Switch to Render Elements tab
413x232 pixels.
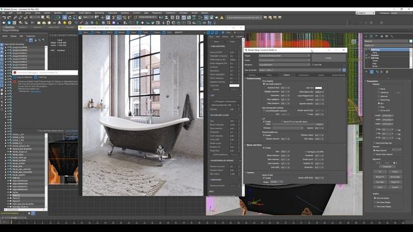point(338,75)
